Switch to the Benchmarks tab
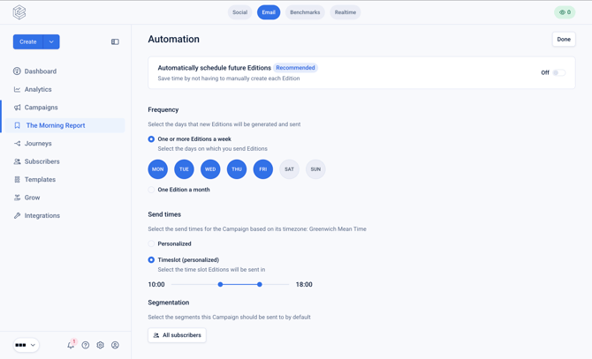592x359 pixels. click(x=305, y=12)
